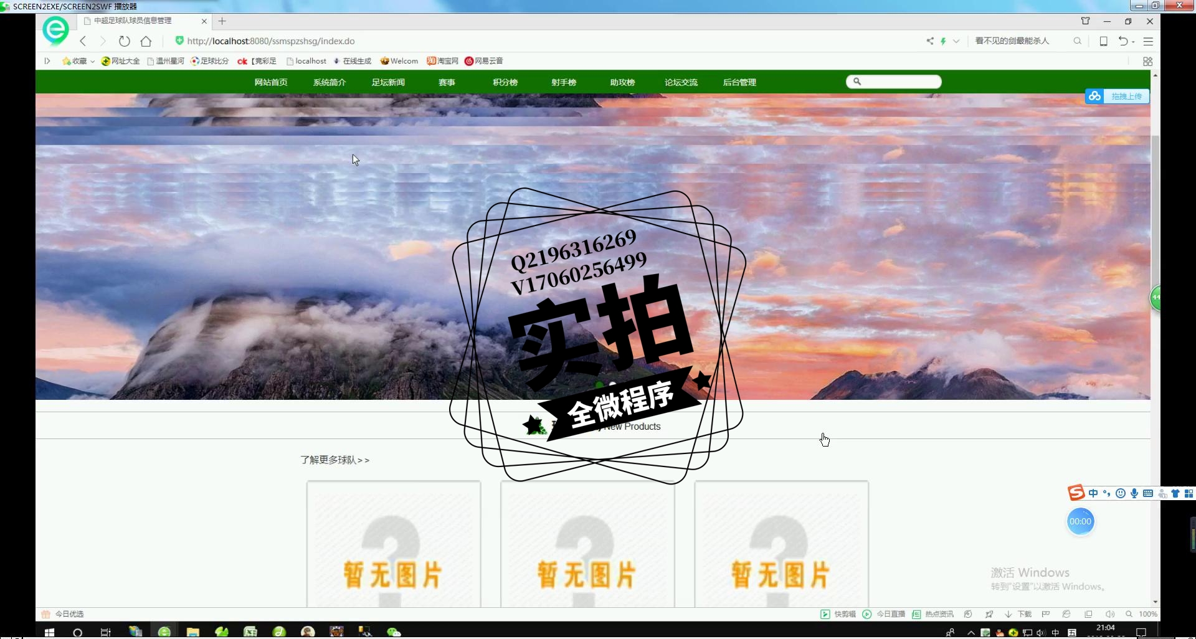Click the green shield security icon
The height and width of the screenshot is (639, 1196).
point(179,40)
